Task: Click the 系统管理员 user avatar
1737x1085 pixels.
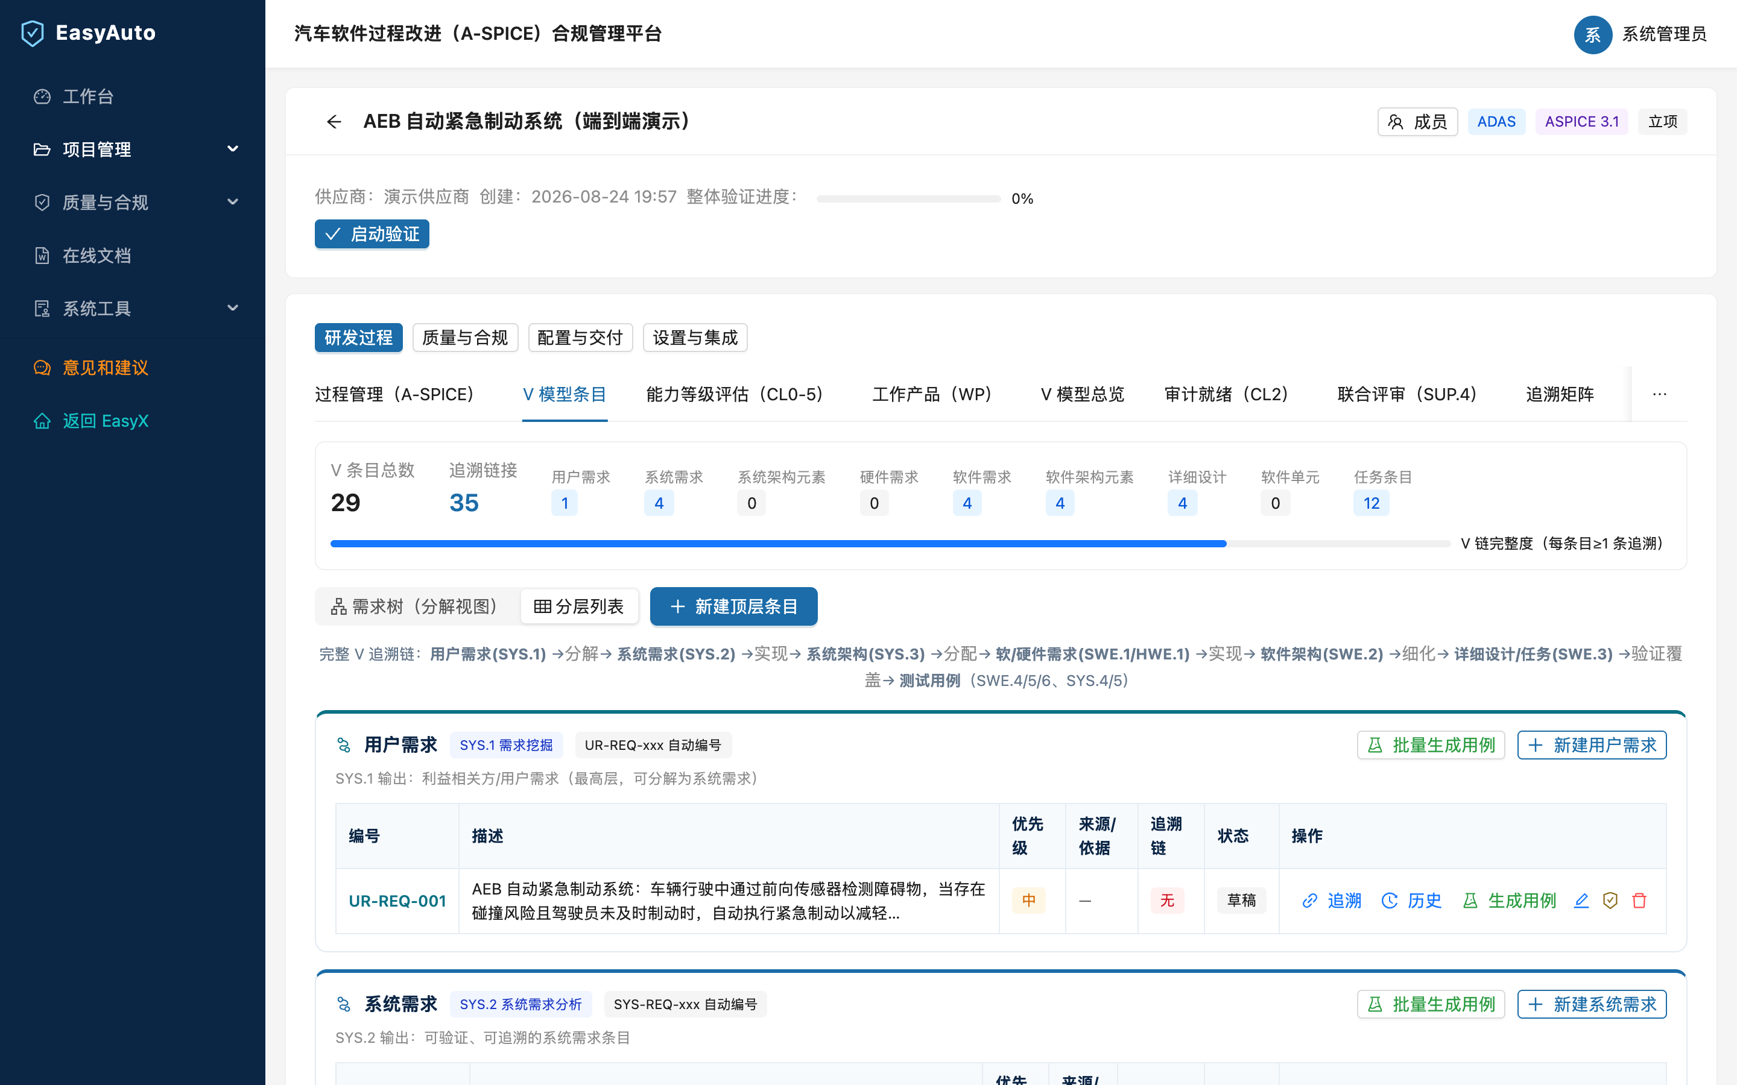Action: point(1593,34)
